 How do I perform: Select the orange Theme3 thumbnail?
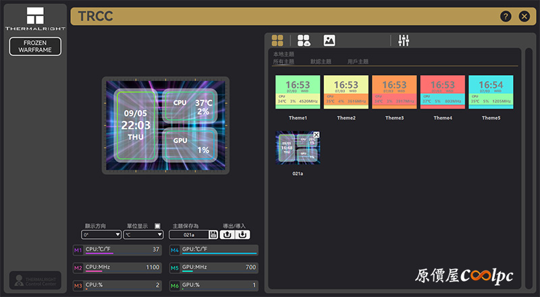pos(394,92)
